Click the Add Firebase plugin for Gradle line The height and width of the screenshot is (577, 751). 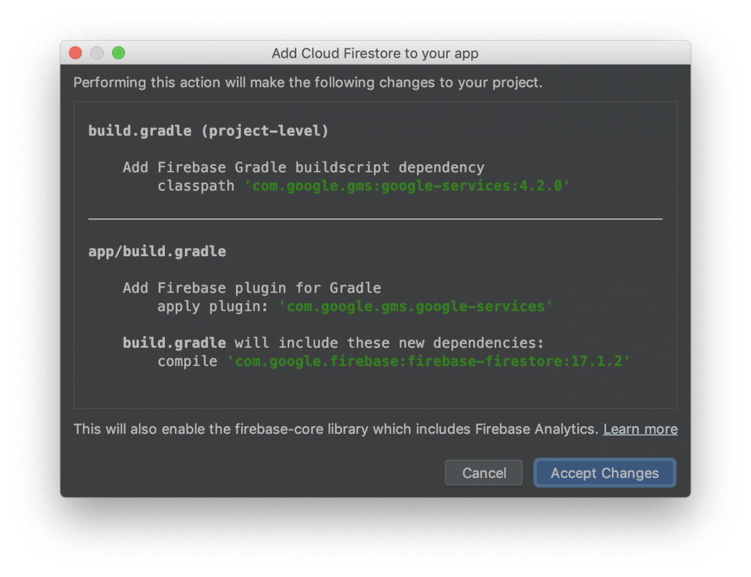pos(251,287)
